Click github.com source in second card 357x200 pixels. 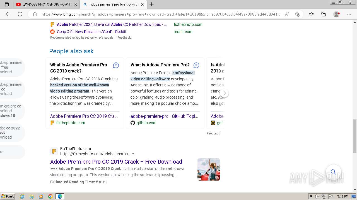[x=146, y=123]
